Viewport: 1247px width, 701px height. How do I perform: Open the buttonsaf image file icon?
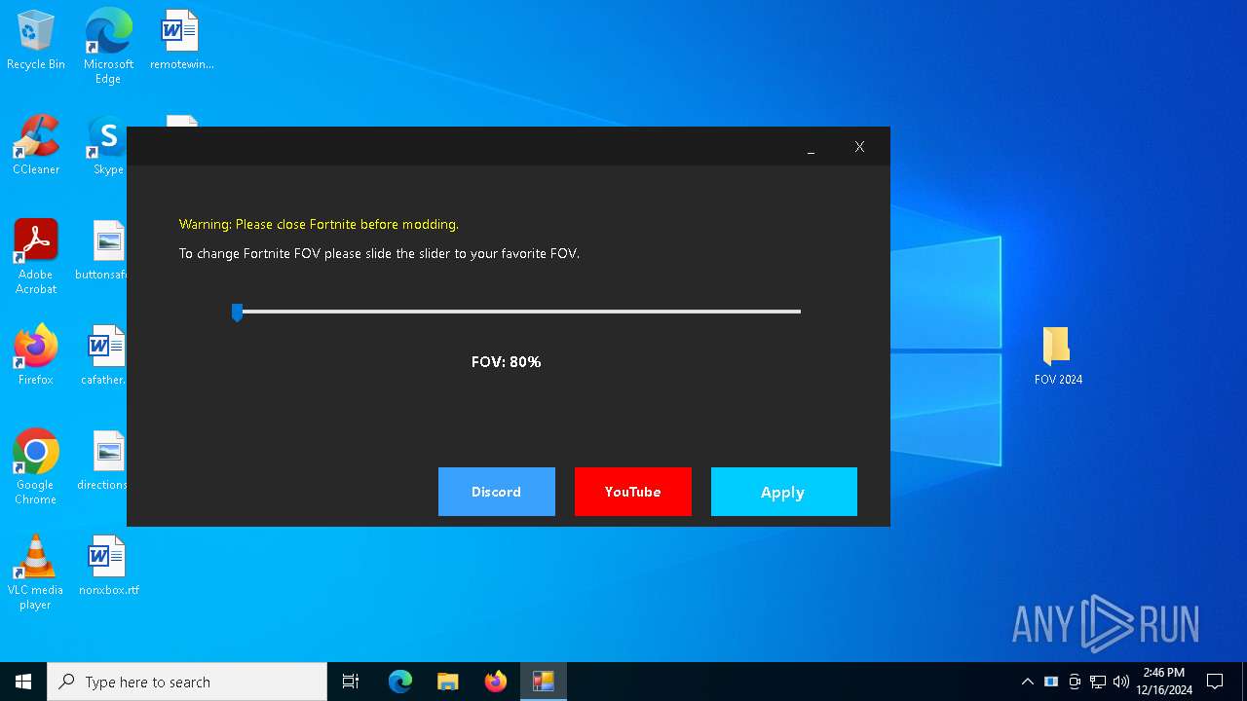pyautogui.click(x=104, y=251)
